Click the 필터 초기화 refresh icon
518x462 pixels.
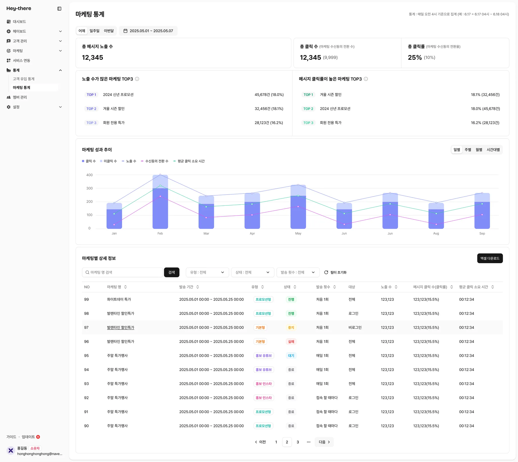click(326, 272)
